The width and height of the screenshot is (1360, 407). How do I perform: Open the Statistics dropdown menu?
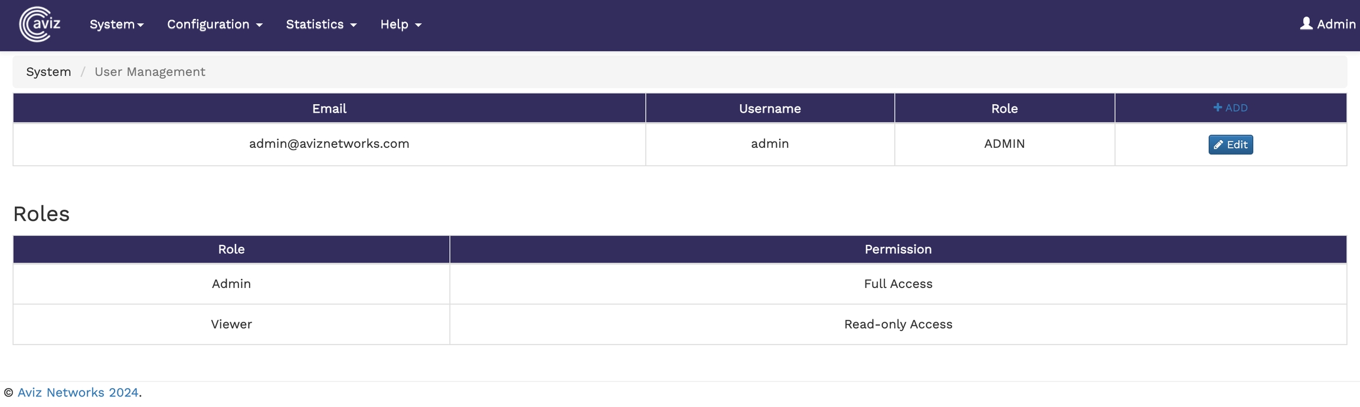[321, 24]
